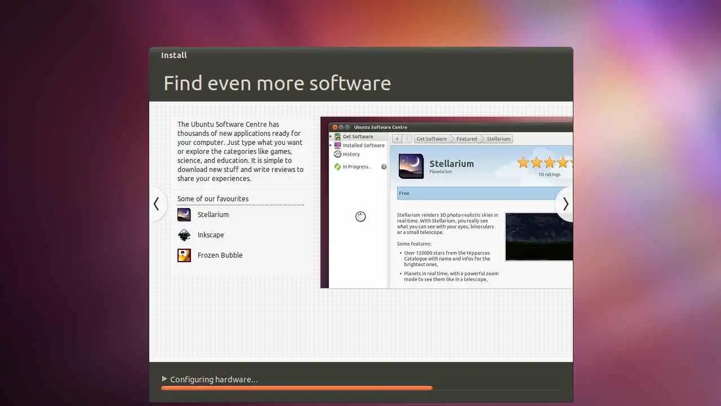This screenshot has width=721, height=406.
Task: Click the large Stellarium app icon
Action: click(x=411, y=166)
